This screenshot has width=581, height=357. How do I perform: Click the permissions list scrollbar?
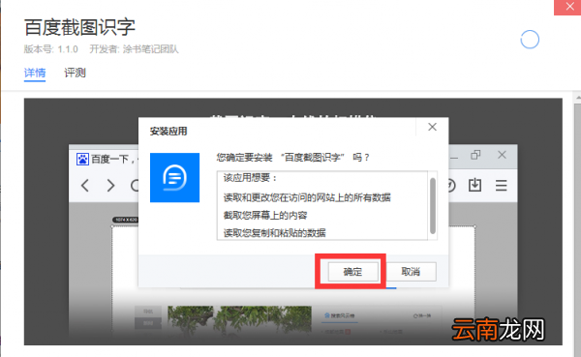pyautogui.click(x=433, y=206)
